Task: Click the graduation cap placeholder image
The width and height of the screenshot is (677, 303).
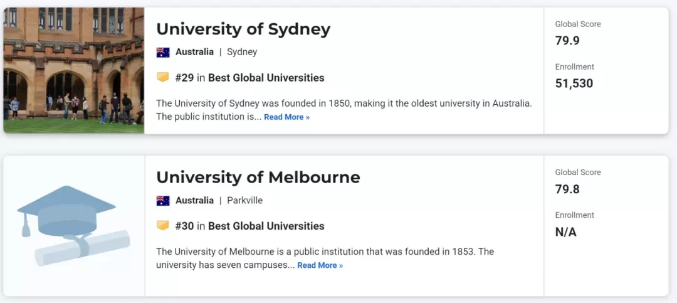Action: (x=73, y=226)
